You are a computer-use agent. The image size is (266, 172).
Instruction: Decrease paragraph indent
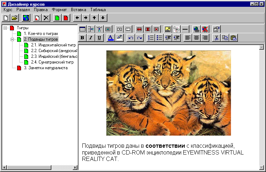coord(177,38)
